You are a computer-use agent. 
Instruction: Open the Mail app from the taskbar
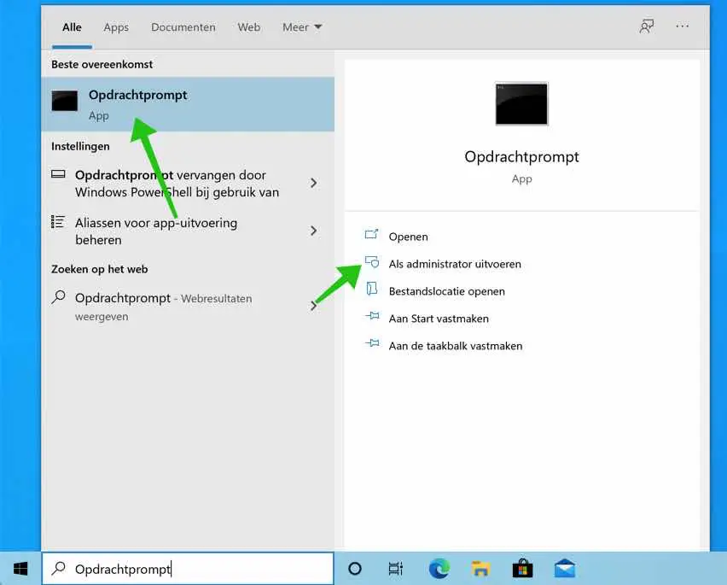pos(565,569)
